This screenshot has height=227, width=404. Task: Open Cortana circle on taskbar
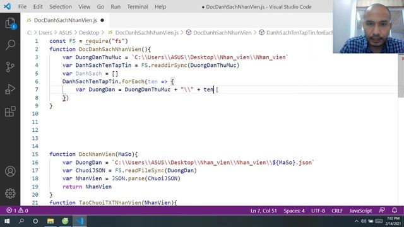click(x=35, y=221)
